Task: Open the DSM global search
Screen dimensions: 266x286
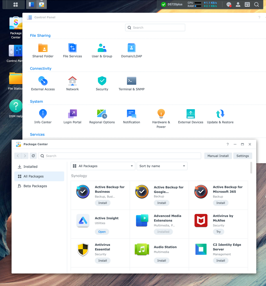Action: tap(256, 4)
